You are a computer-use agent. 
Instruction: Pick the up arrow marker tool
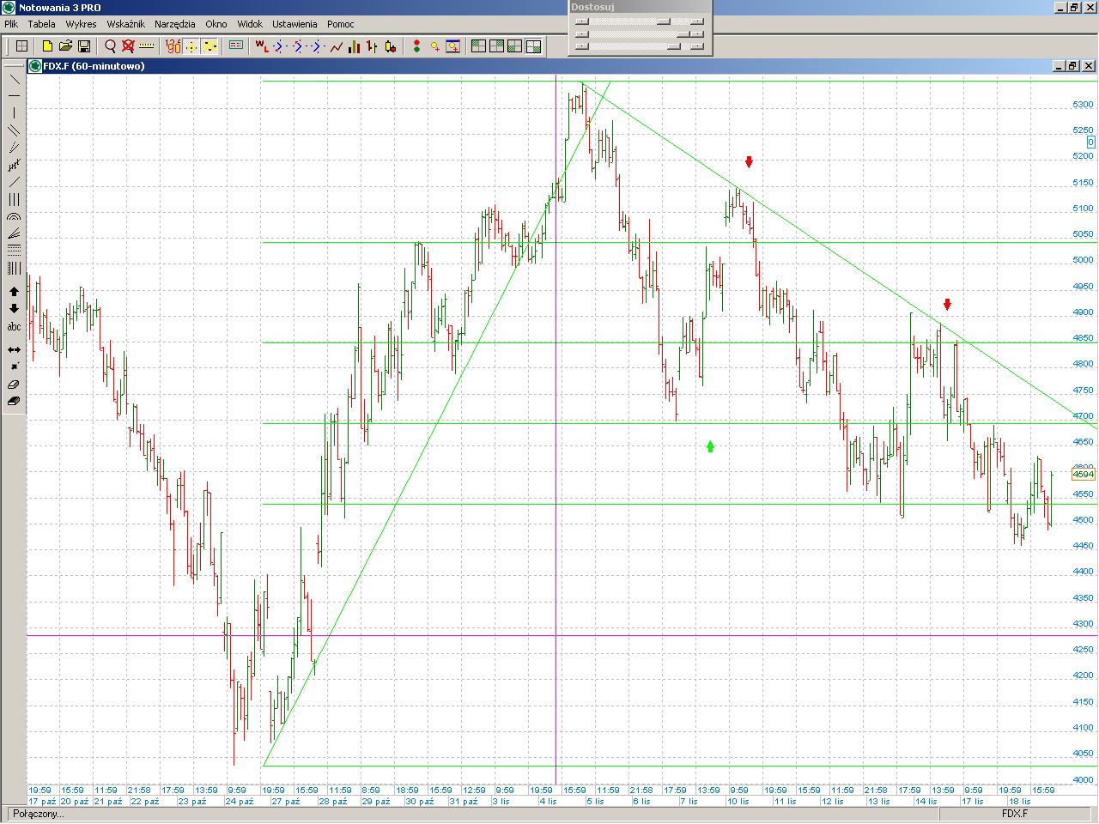click(x=14, y=292)
